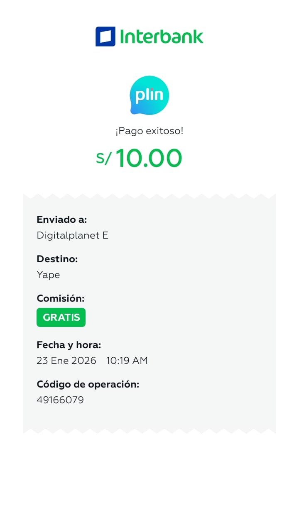This screenshot has height=517, width=299.
Task: Click the 'Destino:' label
Action: (x=57, y=259)
